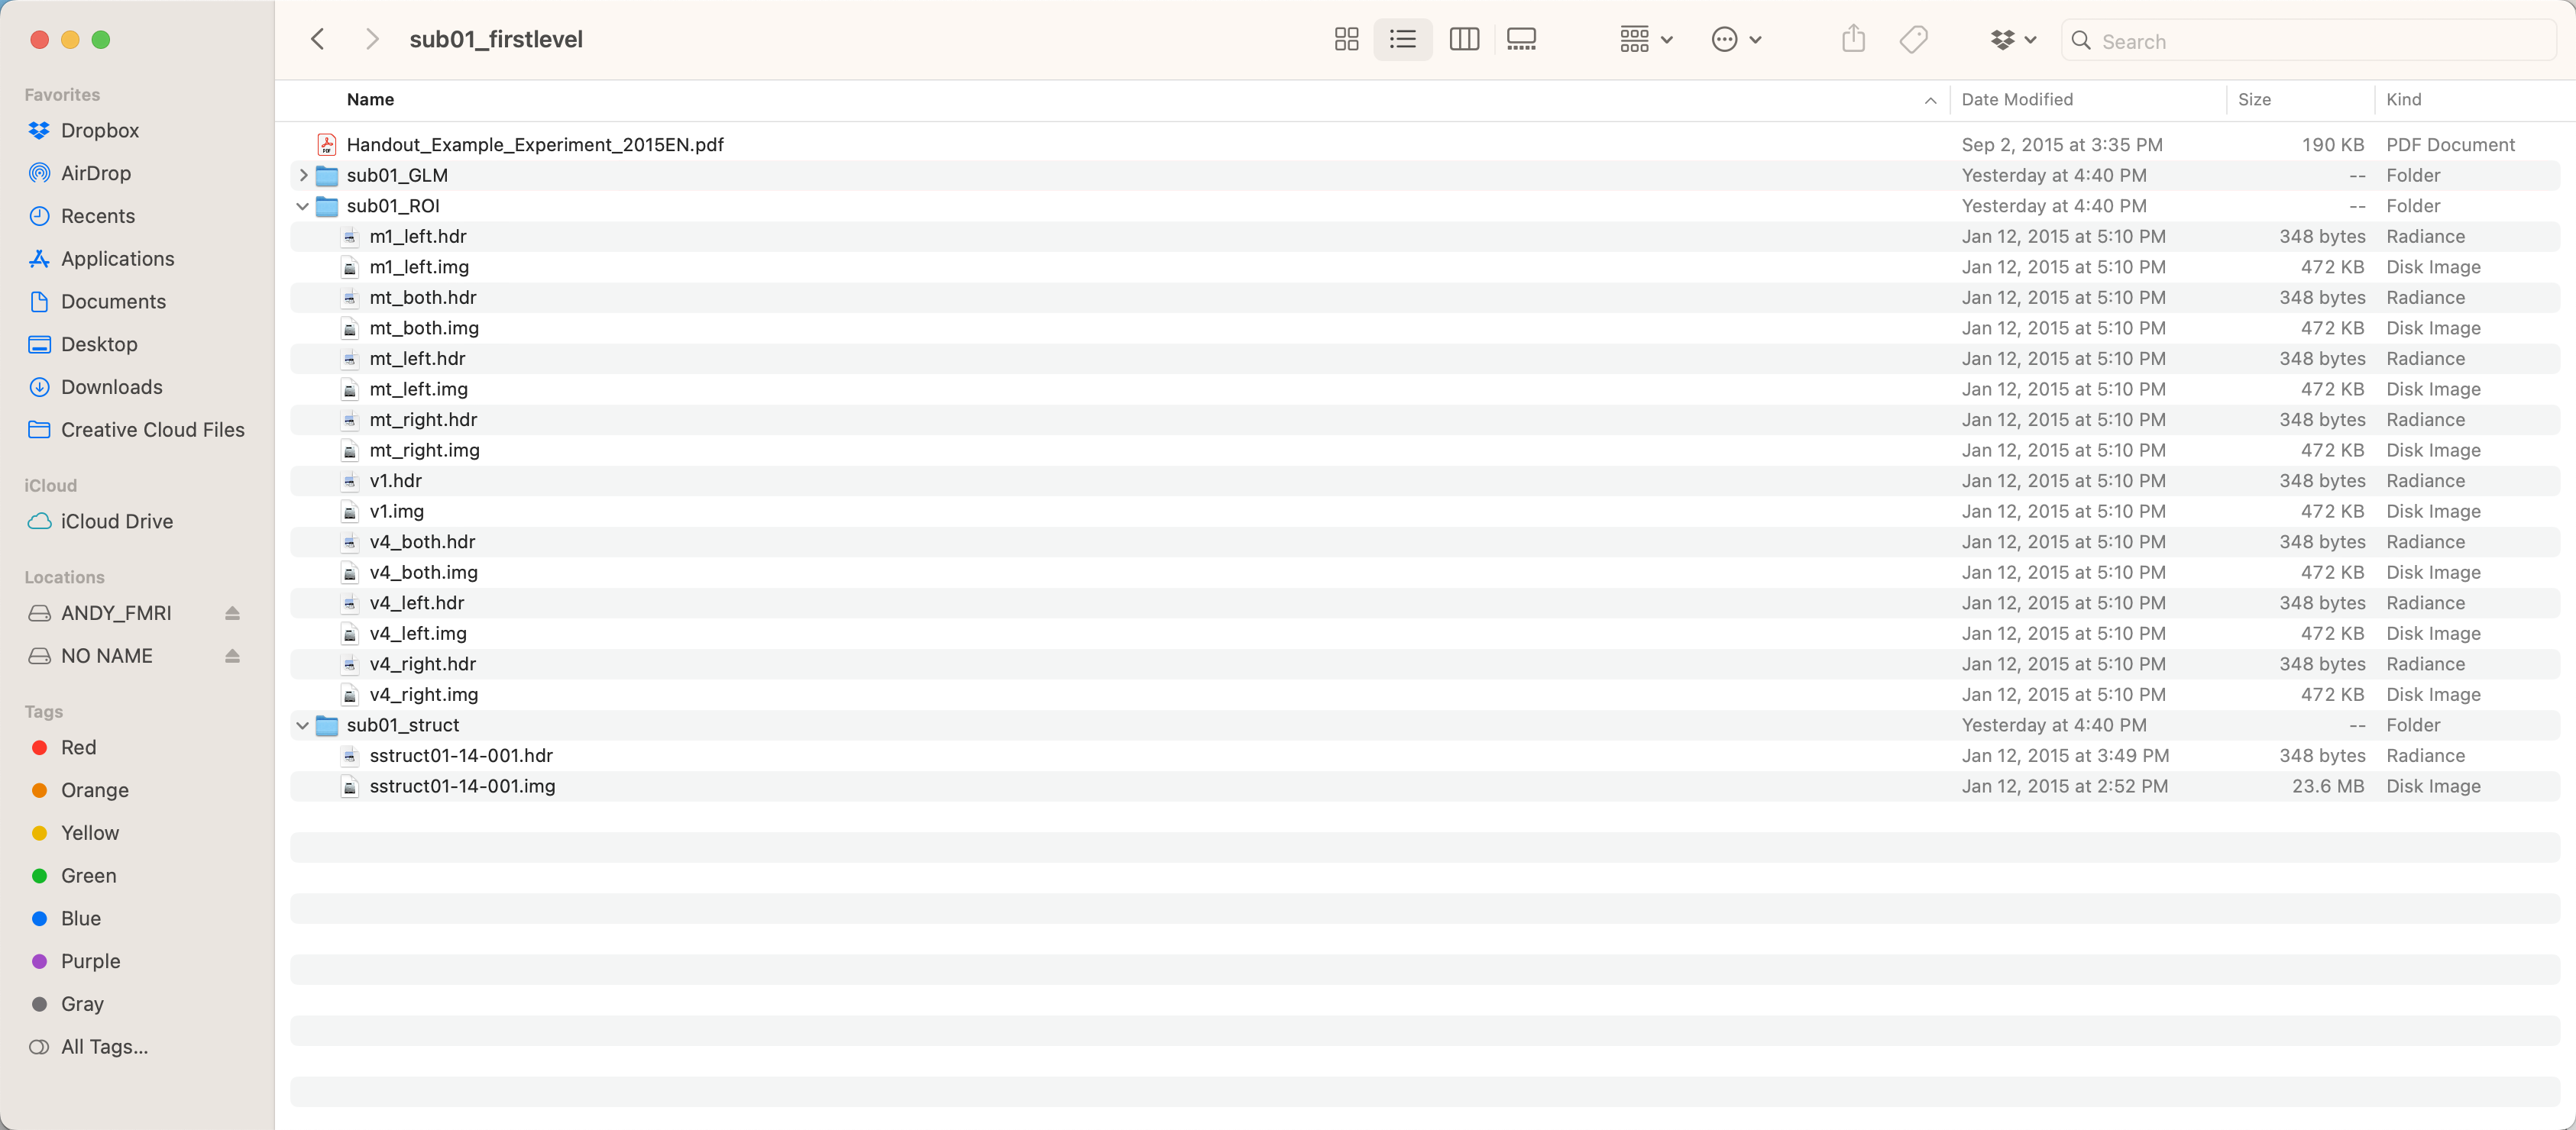
Task: Eject the ANDY_FMRI volume
Action: (232, 613)
